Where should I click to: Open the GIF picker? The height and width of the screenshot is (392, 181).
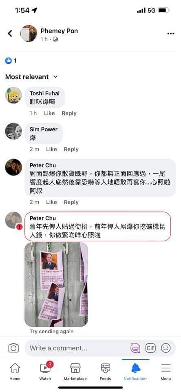[x=150, y=348]
